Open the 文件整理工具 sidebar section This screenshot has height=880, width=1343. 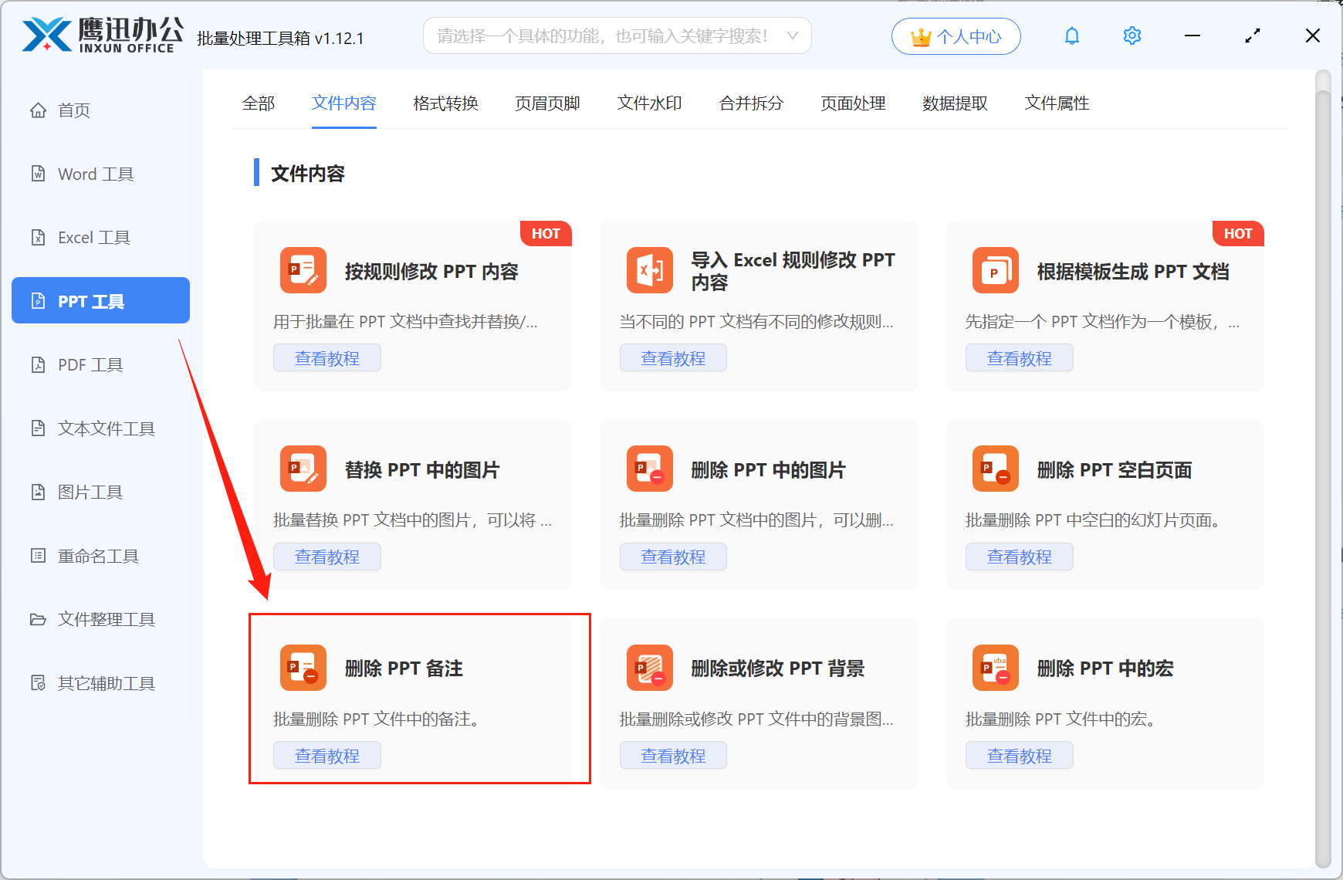click(106, 619)
